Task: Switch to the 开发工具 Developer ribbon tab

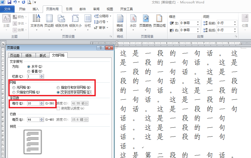Action: [x=127, y=9]
